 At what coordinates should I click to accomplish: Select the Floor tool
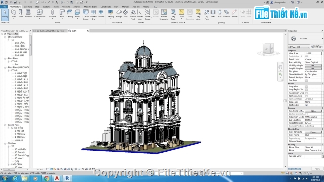click(77, 14)
